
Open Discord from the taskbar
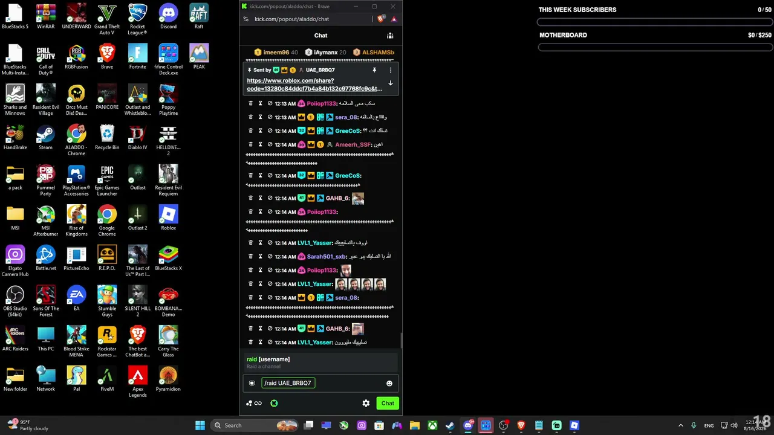click(468, 425)
